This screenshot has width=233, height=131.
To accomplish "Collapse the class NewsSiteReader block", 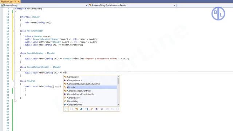I will (14, 53).
